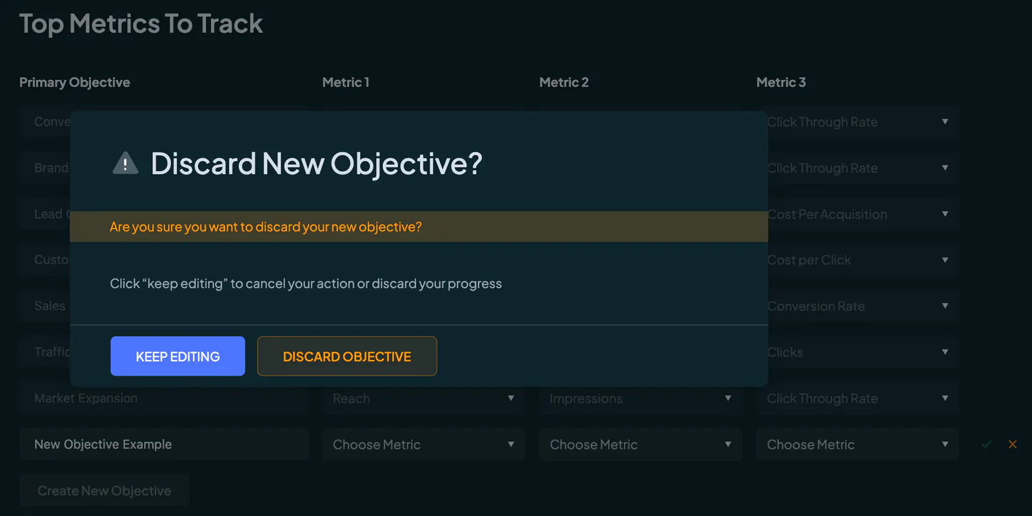Viewport: 1032px width, 516px height.
Task: Expand the Reach dropdown for Market Expansion
Action: click(424, 399)
